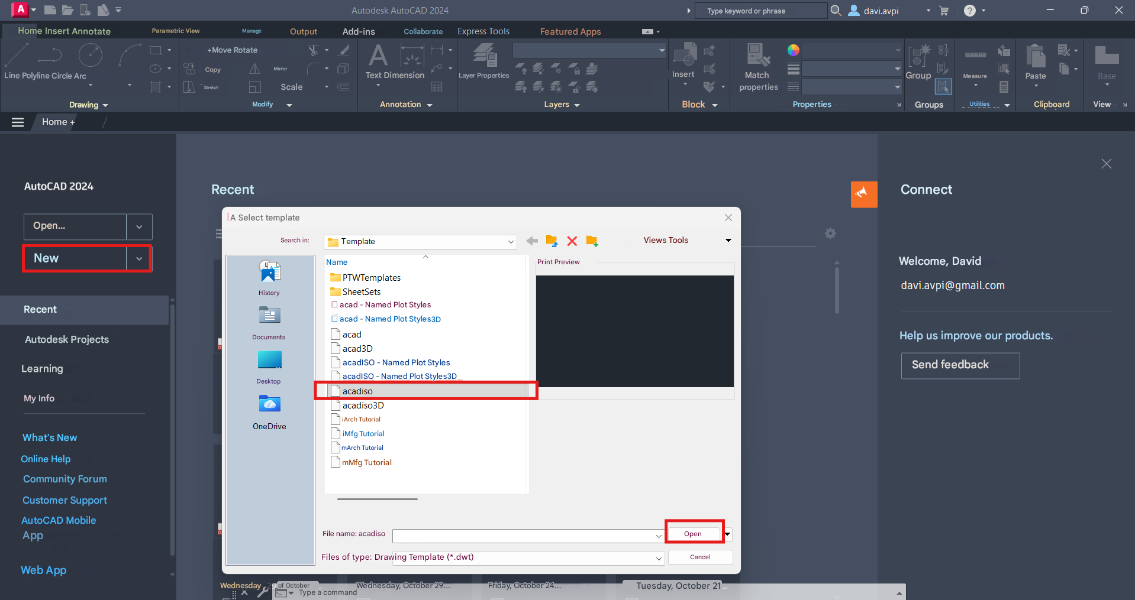The height and width of the screenshot is (600, 1135).
Task: Click the Group objects icon
Action: (x=918, y=56)
